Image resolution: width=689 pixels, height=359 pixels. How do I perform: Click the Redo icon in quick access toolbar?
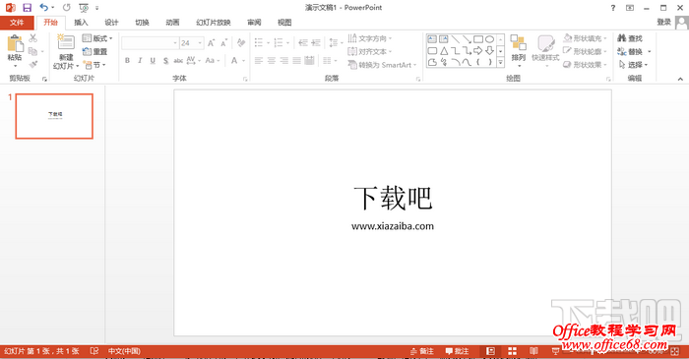(x=66, y=8)
